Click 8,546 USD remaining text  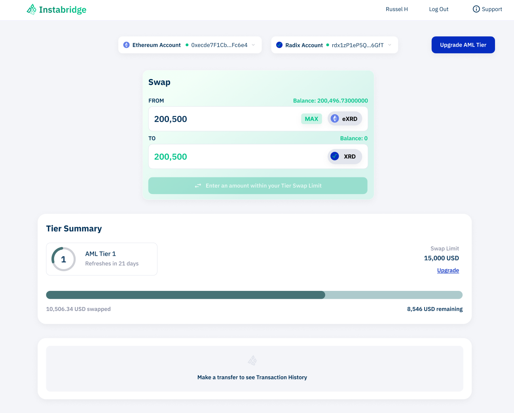(435, 309)
